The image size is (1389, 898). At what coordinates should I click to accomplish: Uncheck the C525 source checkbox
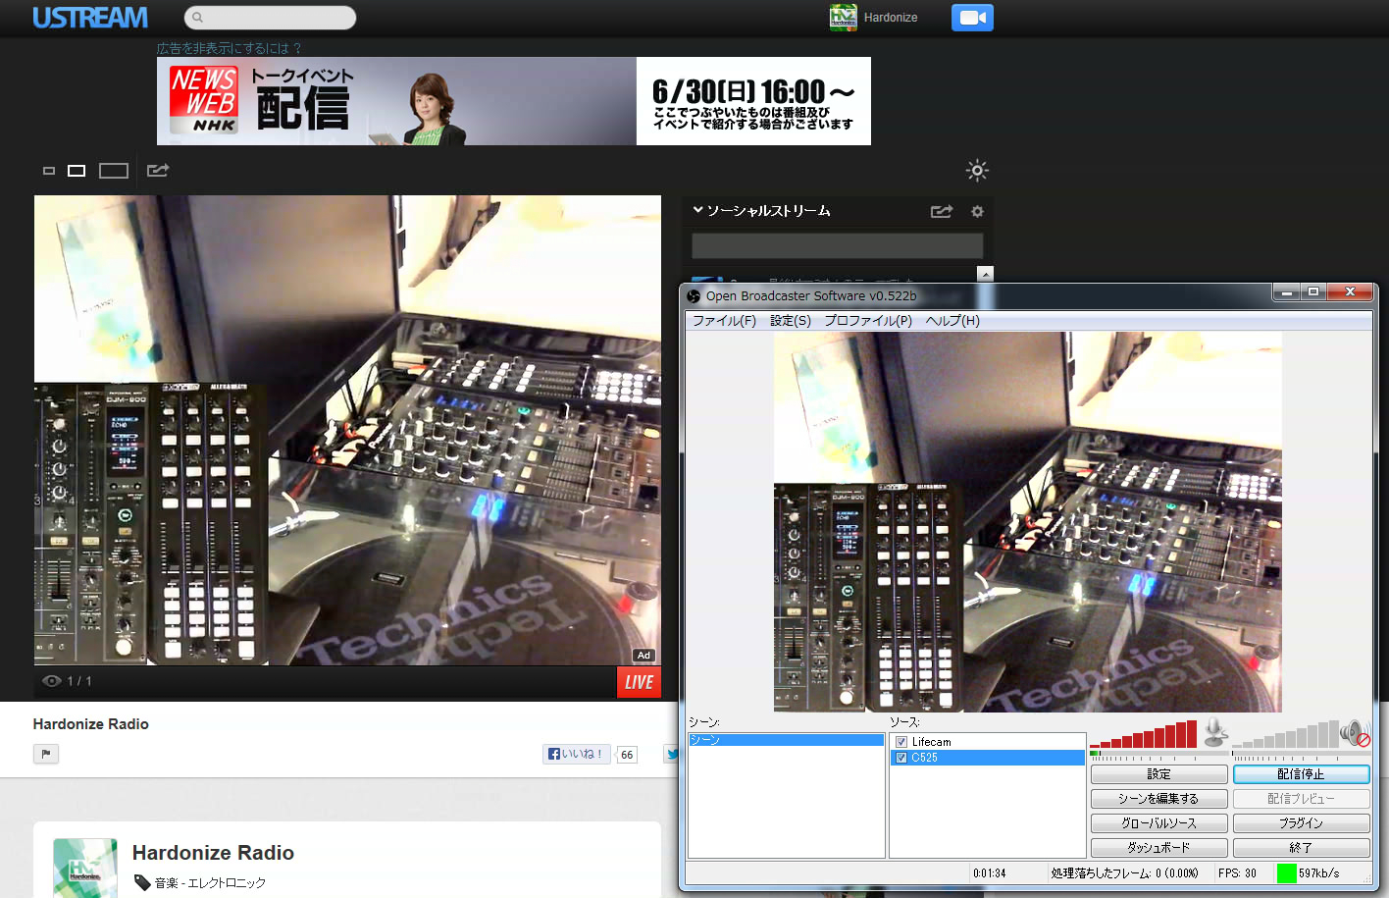[x=901, y=758]
